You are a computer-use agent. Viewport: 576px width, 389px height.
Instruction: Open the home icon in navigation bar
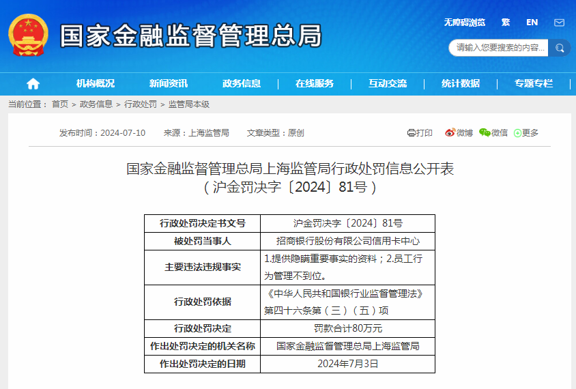click(33, 84)
